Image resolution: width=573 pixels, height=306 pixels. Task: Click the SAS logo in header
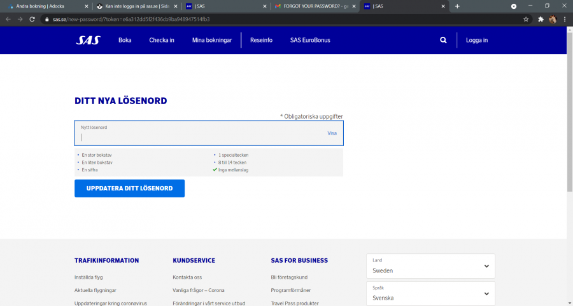(88, 40)
